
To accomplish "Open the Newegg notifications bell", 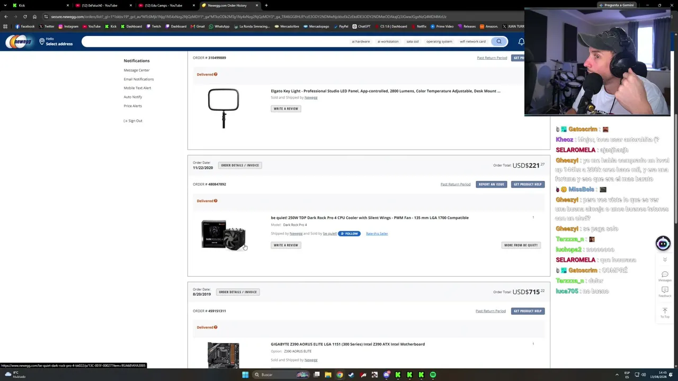I will tap(521, 41).
